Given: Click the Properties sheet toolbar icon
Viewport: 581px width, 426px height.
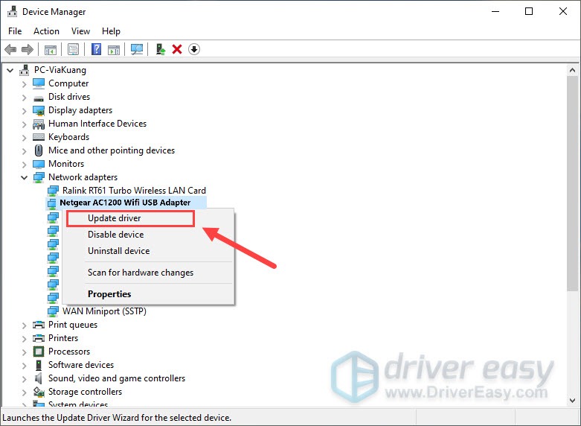Looking at the screenshot, I should pyautogui.click(x=74, y=49).
